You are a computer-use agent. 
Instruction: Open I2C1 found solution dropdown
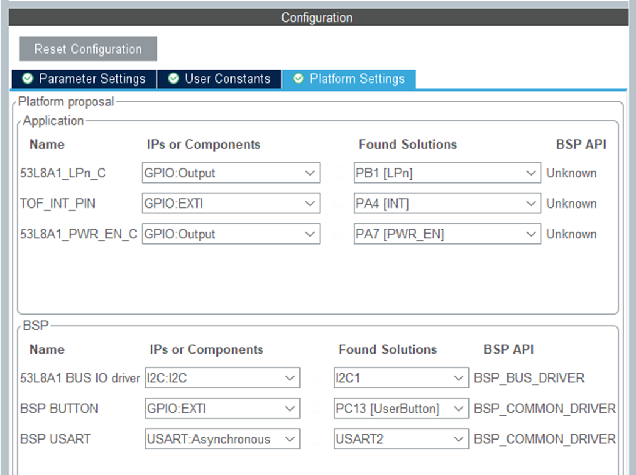pyautogui.click(x=401, y=377)
